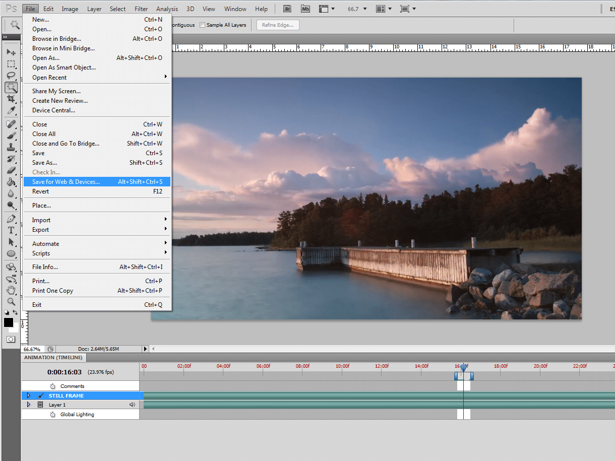Select the Crop tool
The height and width of the screenshot is (461, 615).
point(11,99)
